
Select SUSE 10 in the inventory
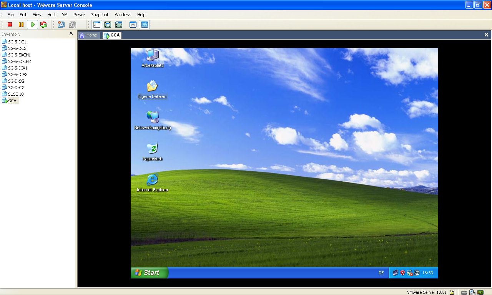pos(13,94)
